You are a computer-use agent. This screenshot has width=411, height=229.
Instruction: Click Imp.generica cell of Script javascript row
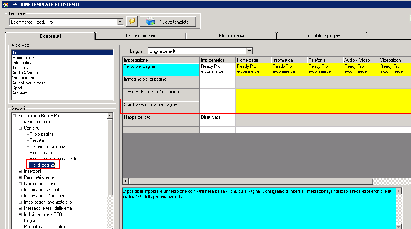(x=217, y=108)
